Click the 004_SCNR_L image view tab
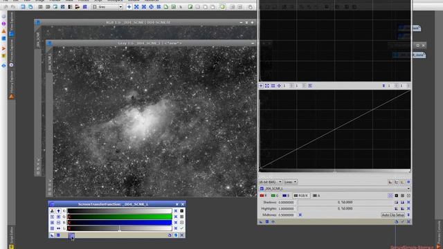 [x=49, y=62]
